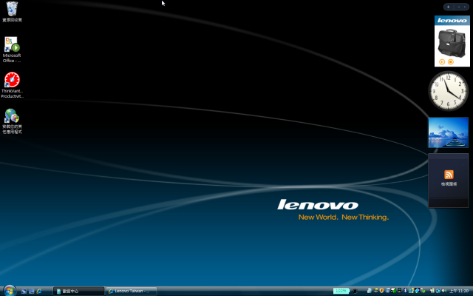Click the first tray icon right of plug

370,291
